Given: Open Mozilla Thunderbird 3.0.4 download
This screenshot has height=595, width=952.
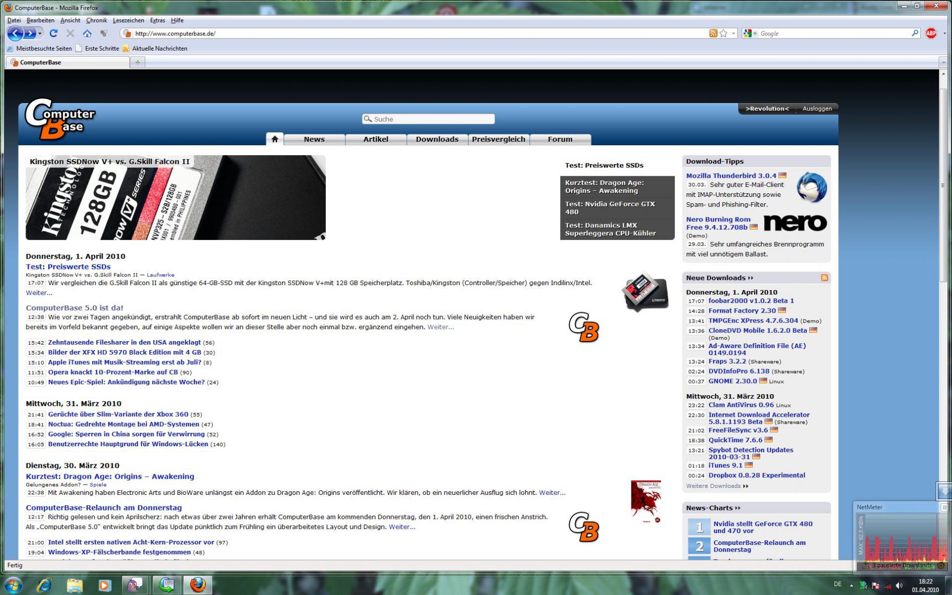Looking at the screenshot, I should click(x=731, y=176).
